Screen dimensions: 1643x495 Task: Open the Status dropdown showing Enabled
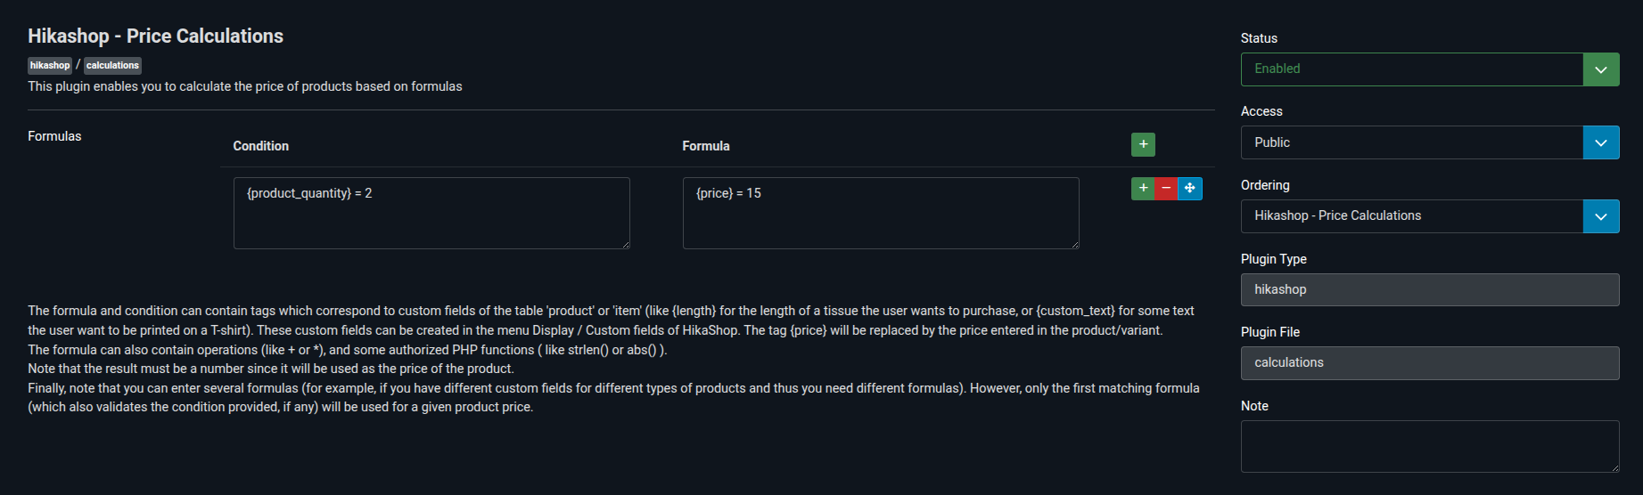coord(1429,69)
